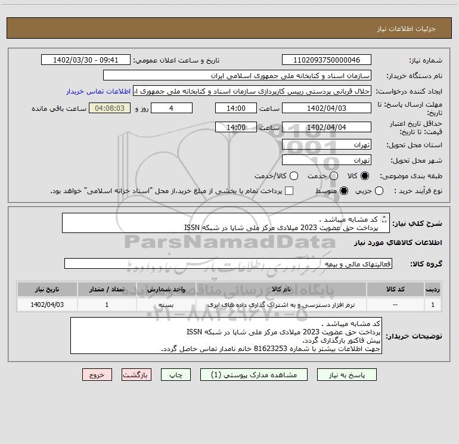Image resolution: width=459 pixels, height=444 pixels.
Task: Click the 1402/04/04 price validity date field
Action: tap(327, 128)
